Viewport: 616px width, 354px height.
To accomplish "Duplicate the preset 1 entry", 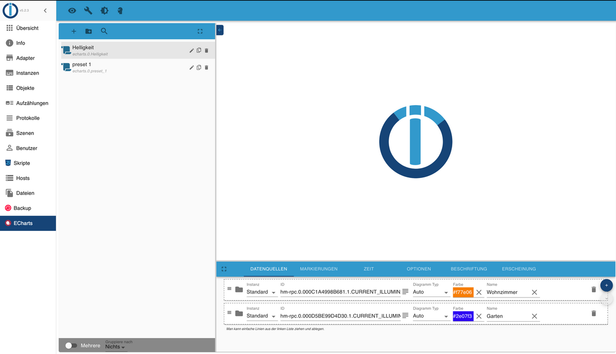I will (199, 67).
